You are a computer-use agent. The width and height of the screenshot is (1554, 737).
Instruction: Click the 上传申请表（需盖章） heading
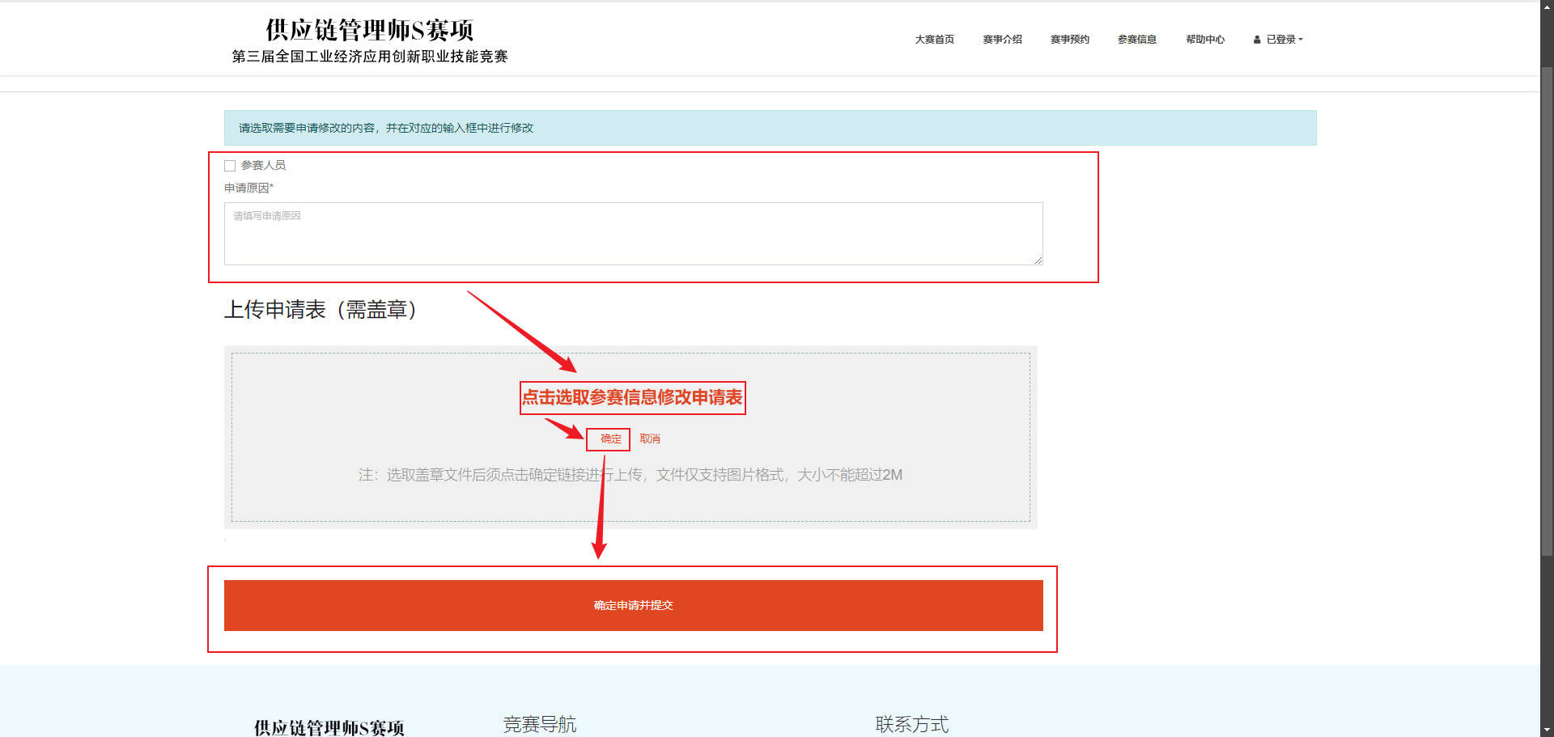[320, 309]
